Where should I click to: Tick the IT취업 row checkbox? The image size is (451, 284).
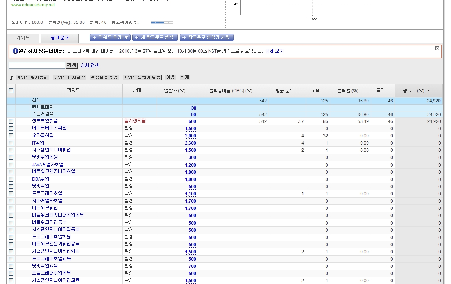tap(11, 143)
